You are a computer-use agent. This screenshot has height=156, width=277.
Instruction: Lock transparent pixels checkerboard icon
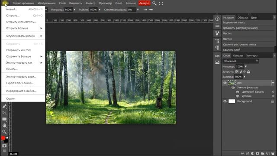point(237,71)
